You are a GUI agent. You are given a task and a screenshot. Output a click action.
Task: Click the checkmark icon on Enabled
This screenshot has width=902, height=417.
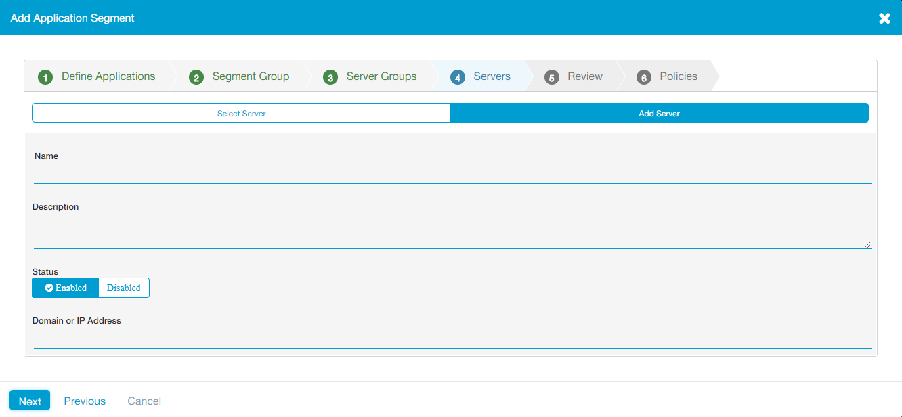click(49, 288)
